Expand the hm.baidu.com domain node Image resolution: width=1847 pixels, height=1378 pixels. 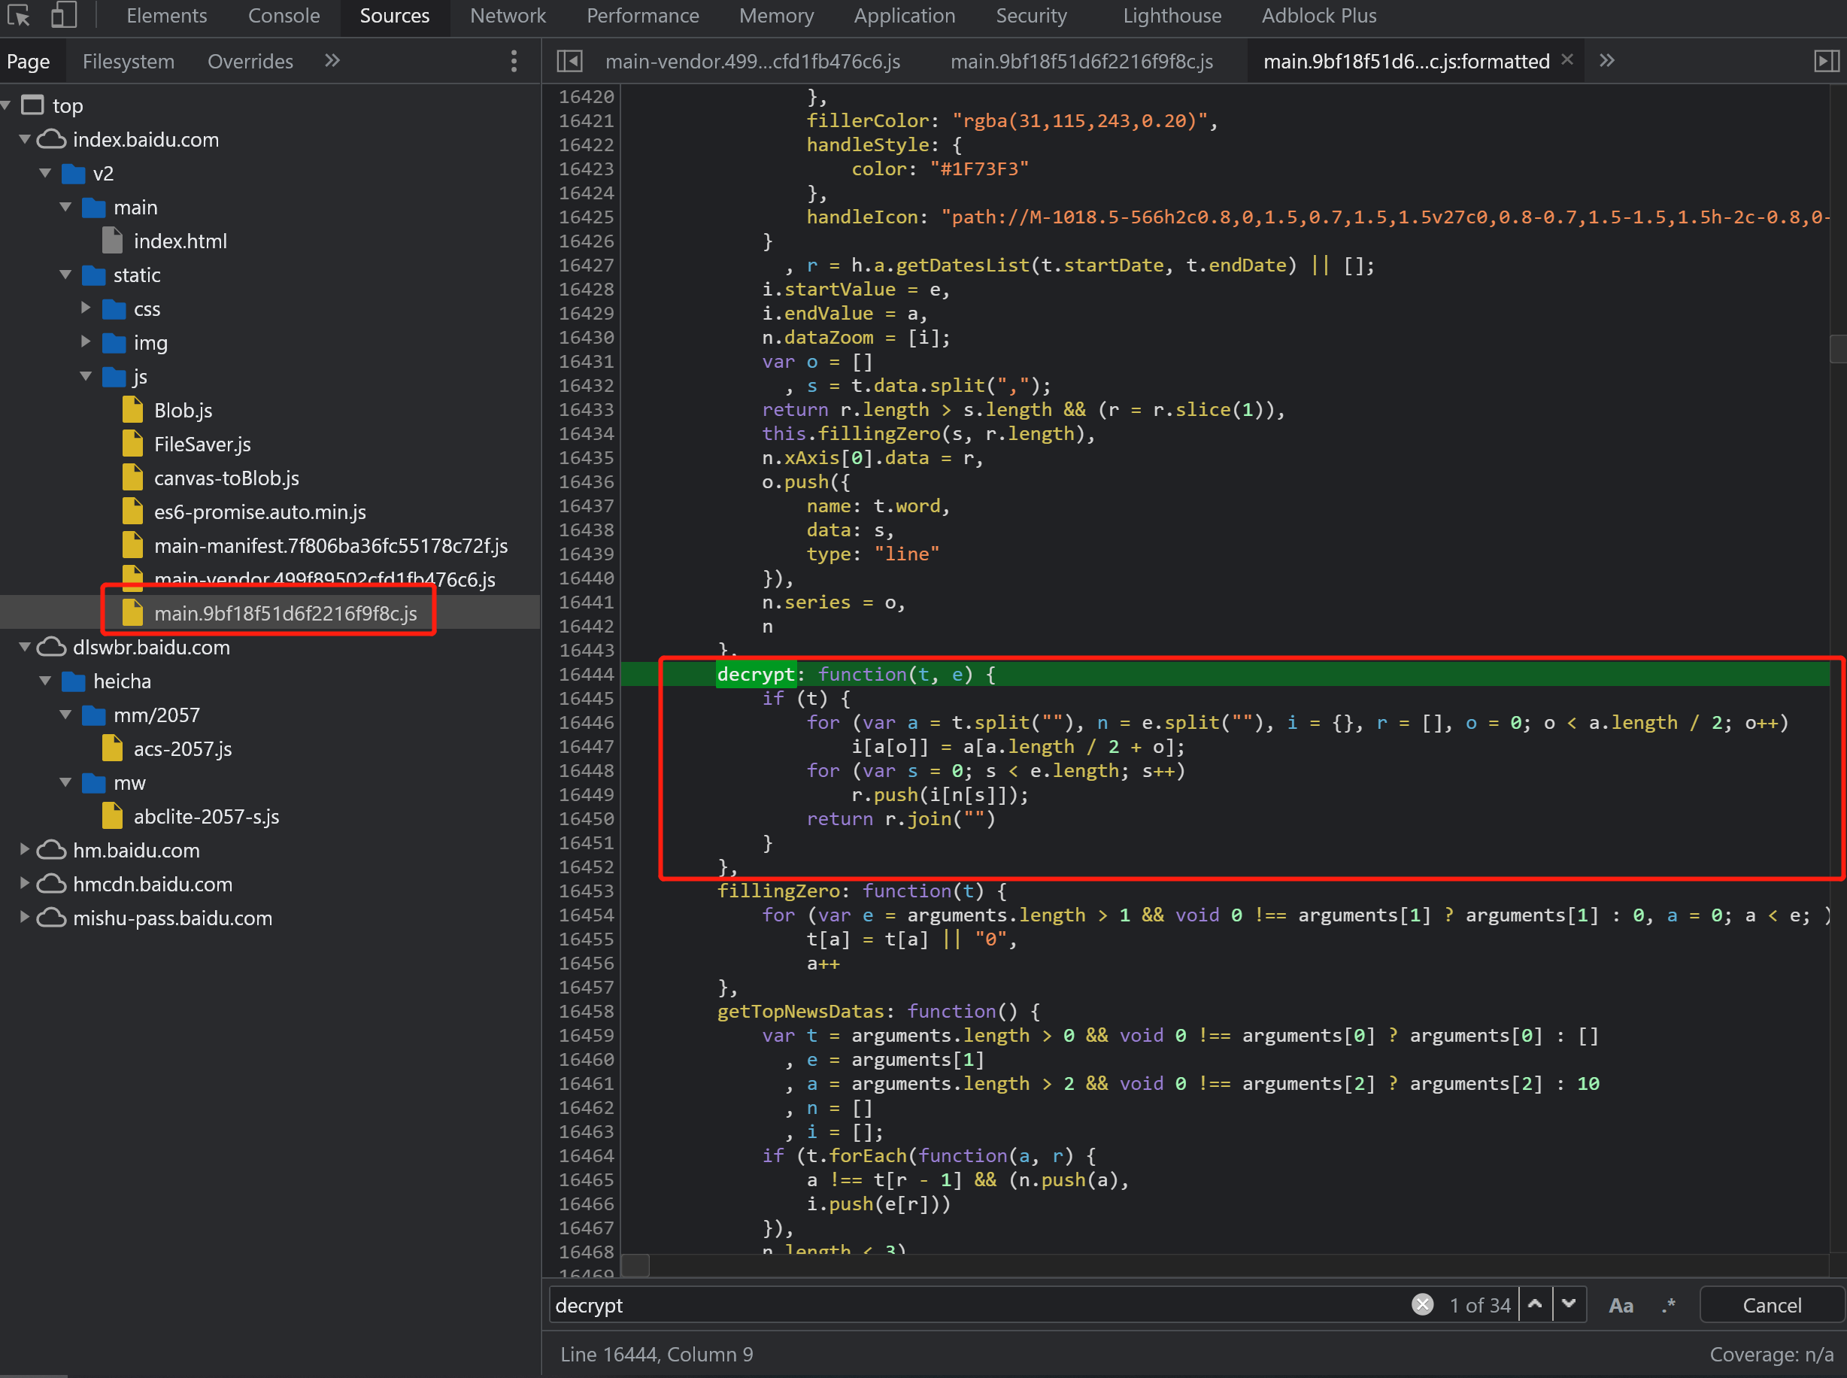[25, 849]
